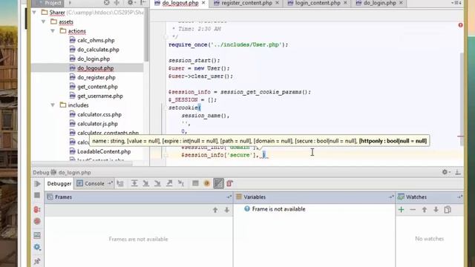The height and width of the screenshot is (267, 475).
Task: Switch to do_login.php editor tab
Action: click(x=379, y=3)
